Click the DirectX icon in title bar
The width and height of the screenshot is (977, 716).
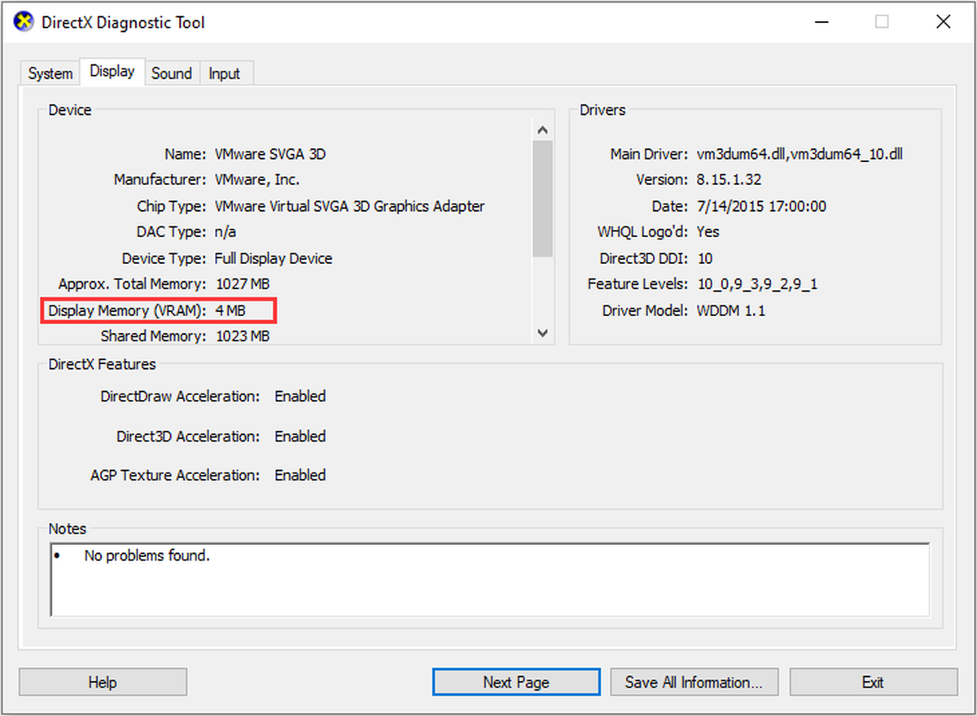[25, 21]
